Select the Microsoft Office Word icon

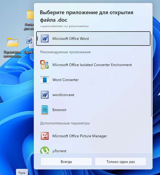tap(45, 39)
